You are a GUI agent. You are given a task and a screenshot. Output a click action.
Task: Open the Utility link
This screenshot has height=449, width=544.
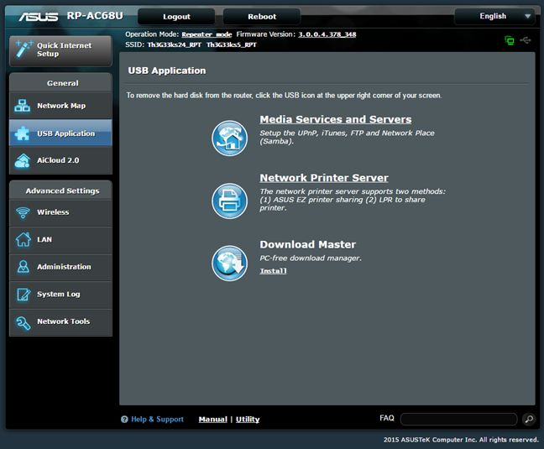point(248,419)
